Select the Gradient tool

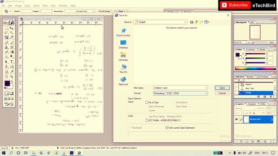tap(12, 52)
